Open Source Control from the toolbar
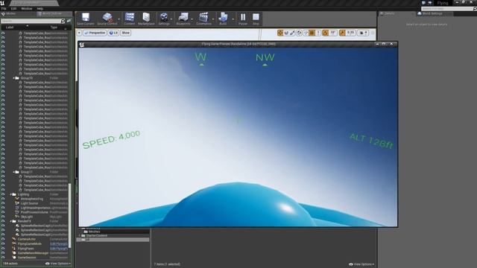 pos(107,19)
